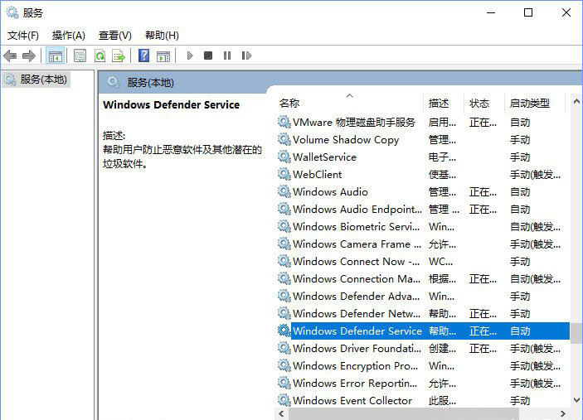Click the Start Service play button
Viewport: 583px width, 420px height.
coord(190,56)
